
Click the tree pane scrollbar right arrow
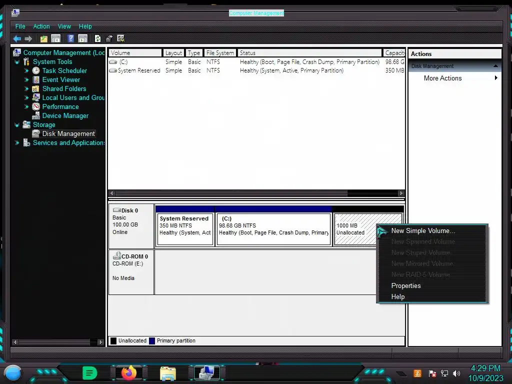(100, 342)
